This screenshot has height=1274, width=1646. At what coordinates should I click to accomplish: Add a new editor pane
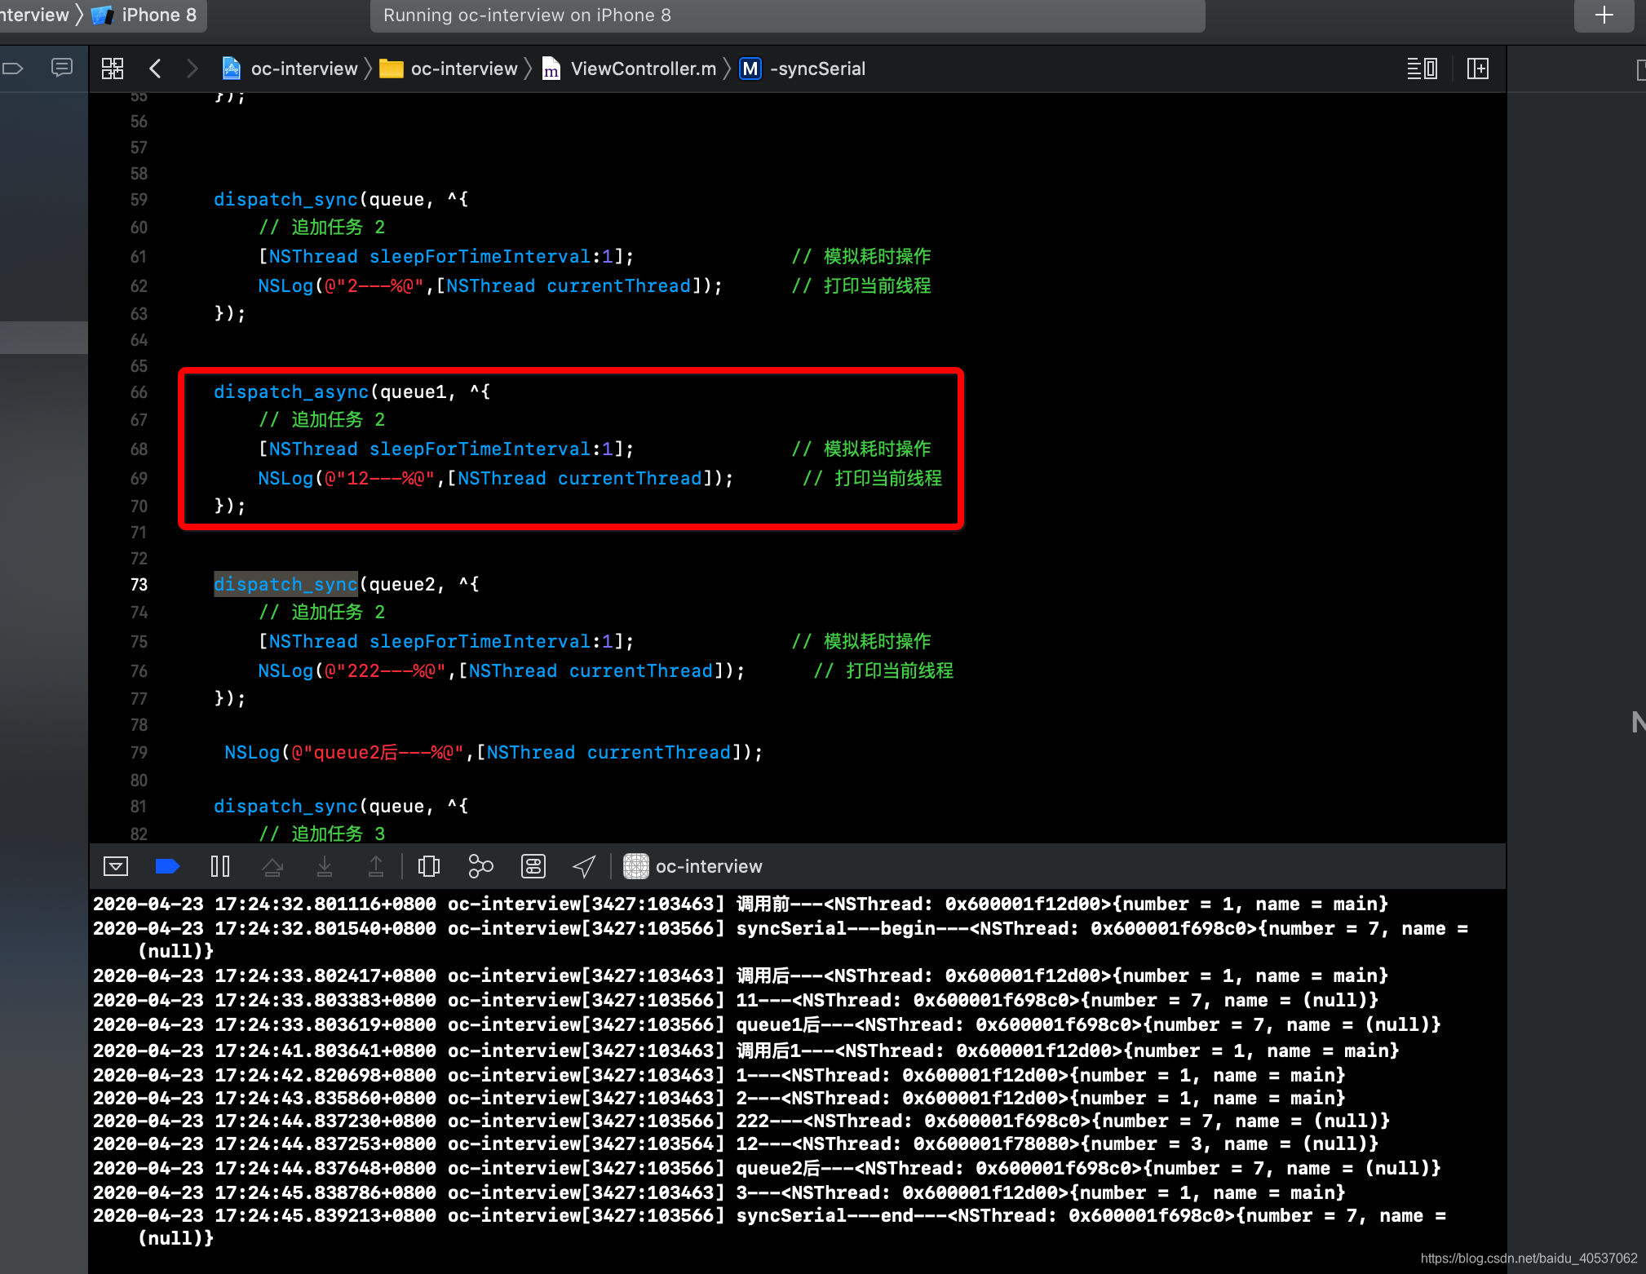(x=1477, y=69)
